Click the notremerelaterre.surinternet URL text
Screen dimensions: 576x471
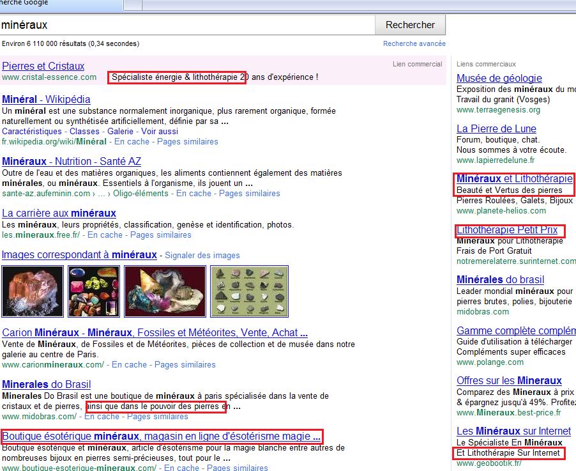[x=516, y=261]
